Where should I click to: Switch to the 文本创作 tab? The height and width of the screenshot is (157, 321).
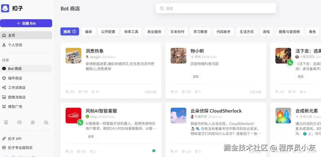pos(177,32)
